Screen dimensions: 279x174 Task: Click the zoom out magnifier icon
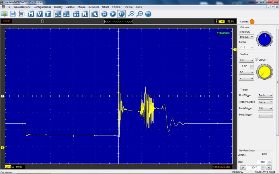click(x=139, y=14)
